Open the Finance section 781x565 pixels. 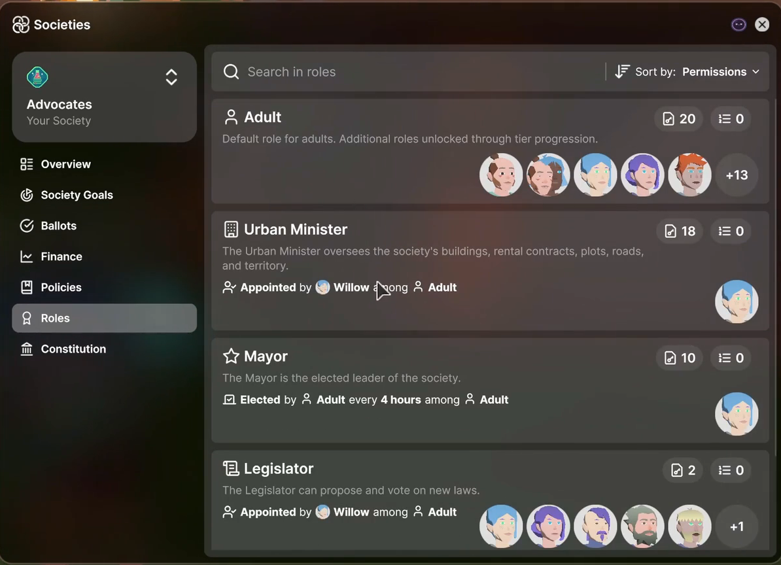(x=104, y=257)
